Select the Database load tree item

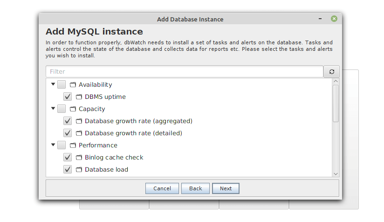coord(106,170)
